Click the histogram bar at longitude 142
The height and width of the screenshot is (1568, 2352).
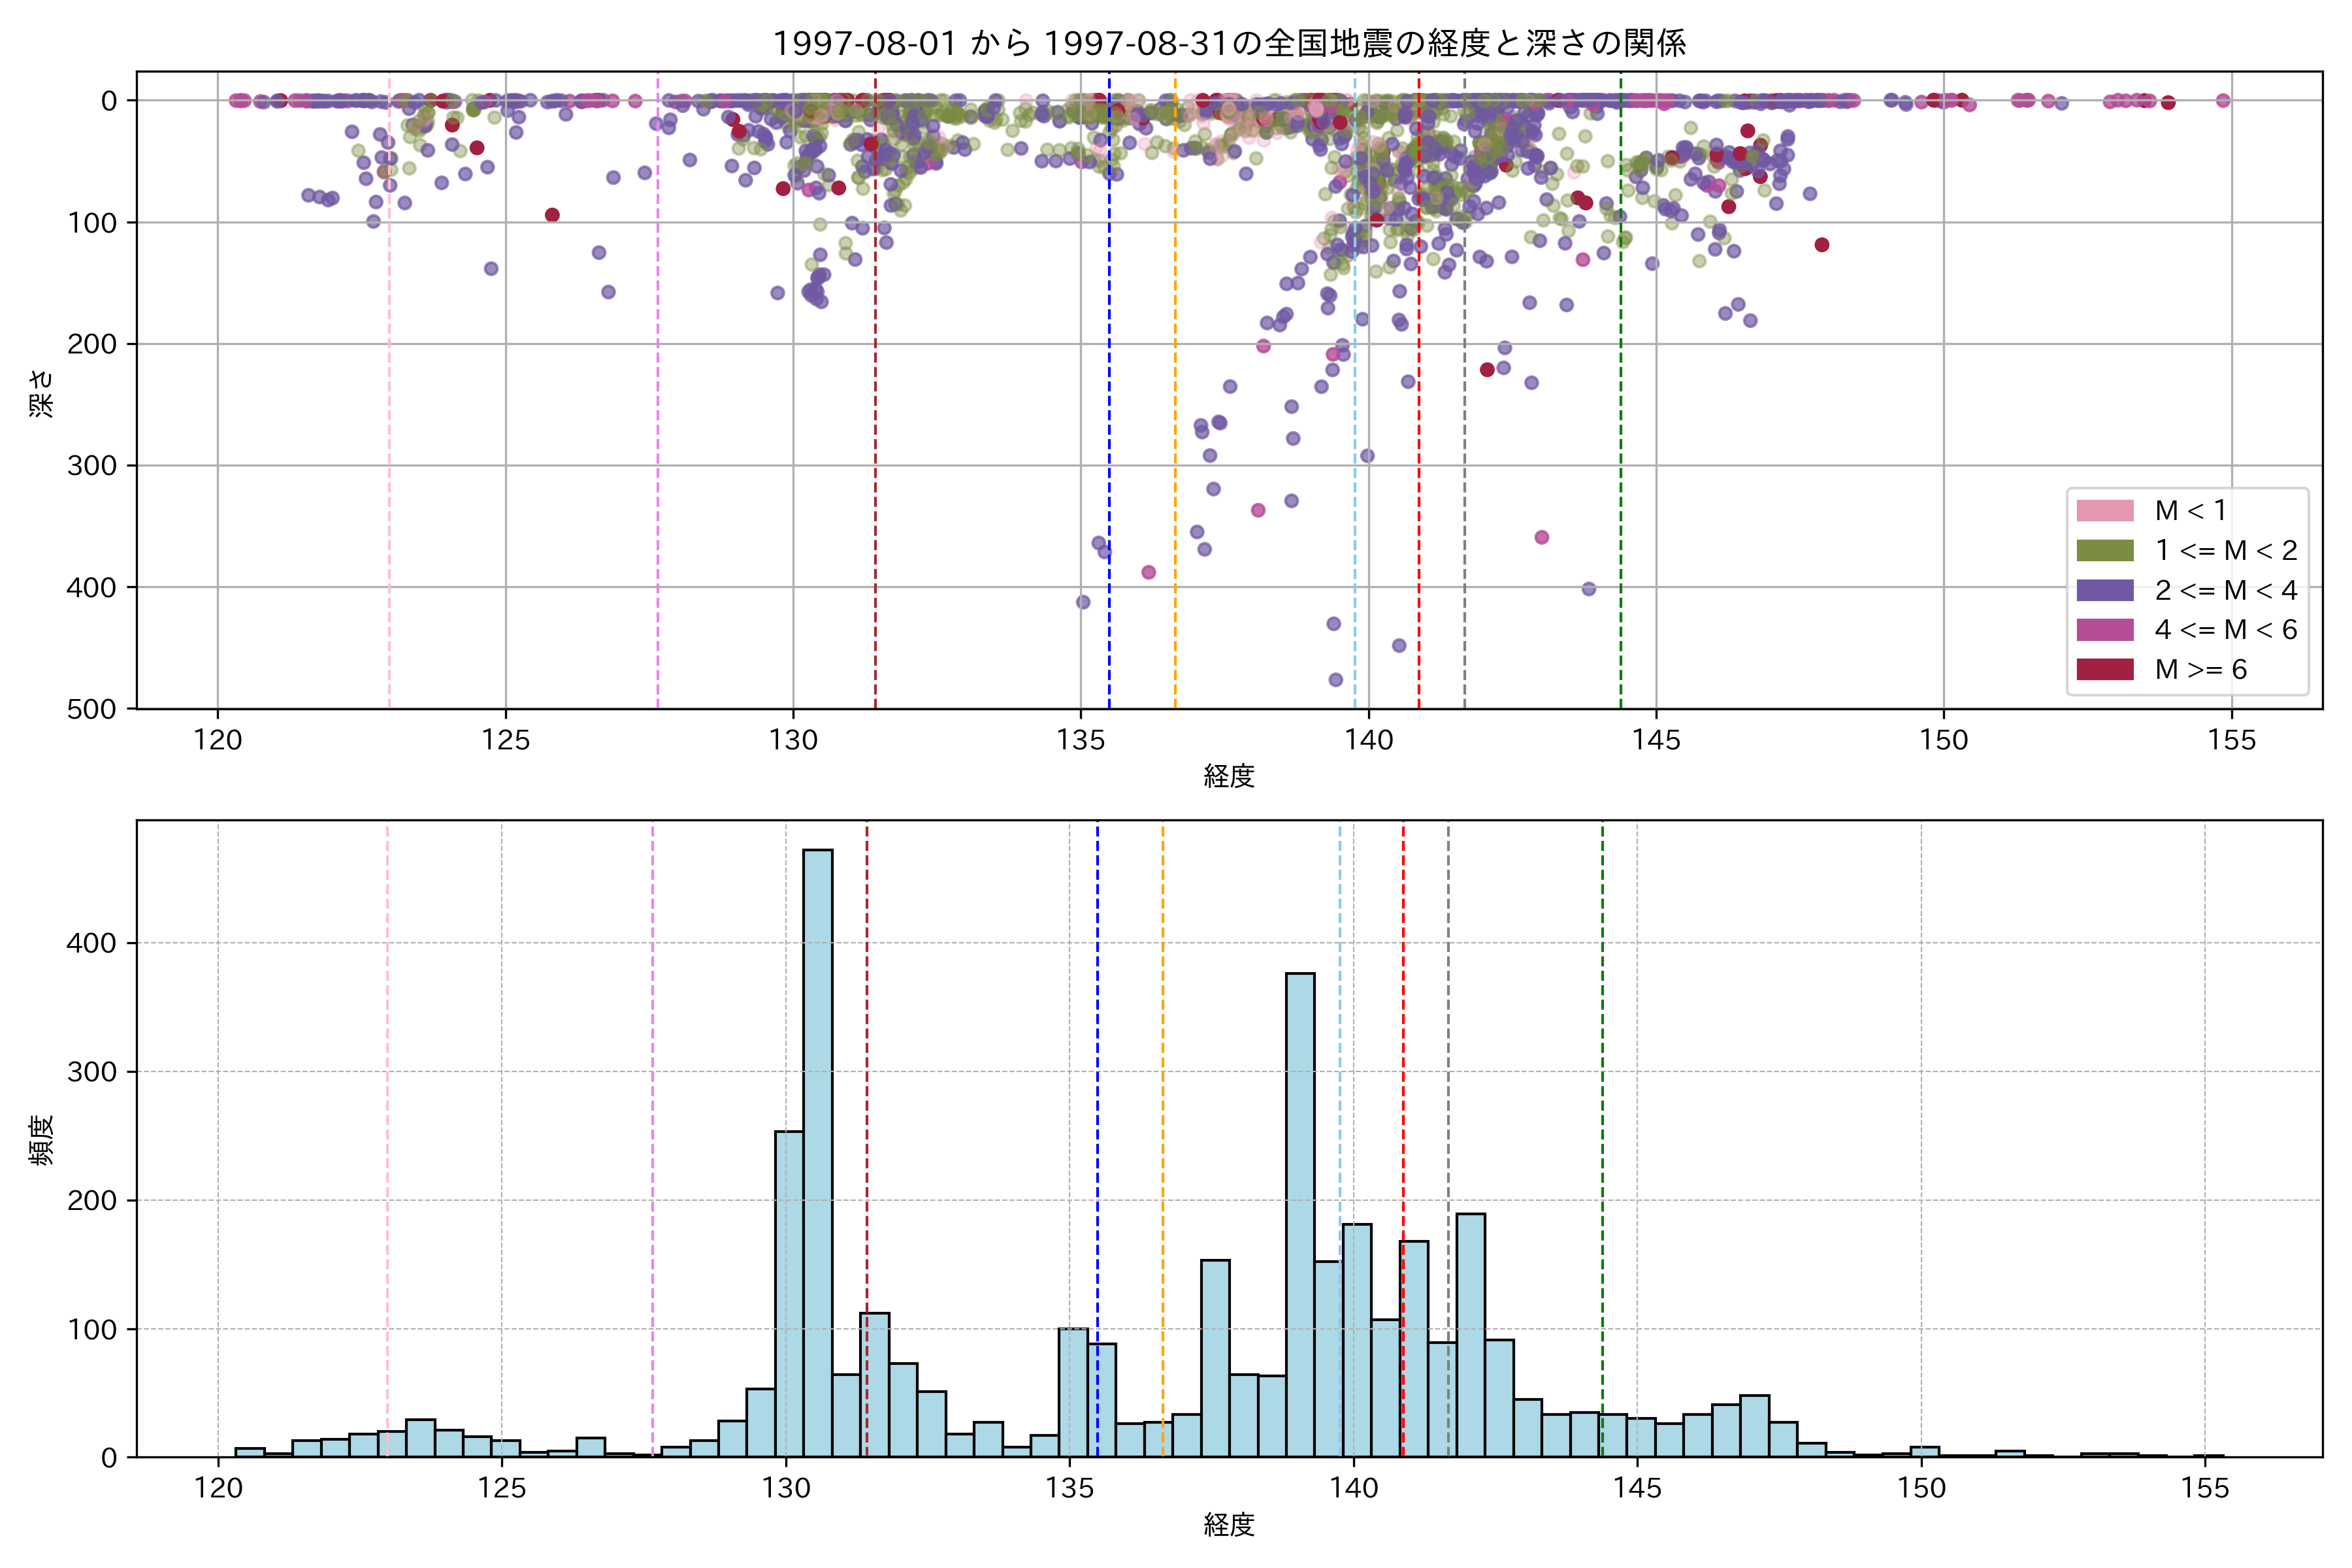(x=1470, y=1335)
